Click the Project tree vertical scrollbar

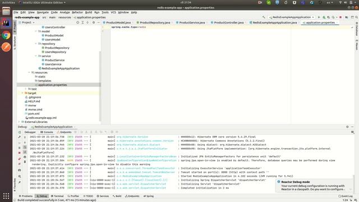(100, 86)
